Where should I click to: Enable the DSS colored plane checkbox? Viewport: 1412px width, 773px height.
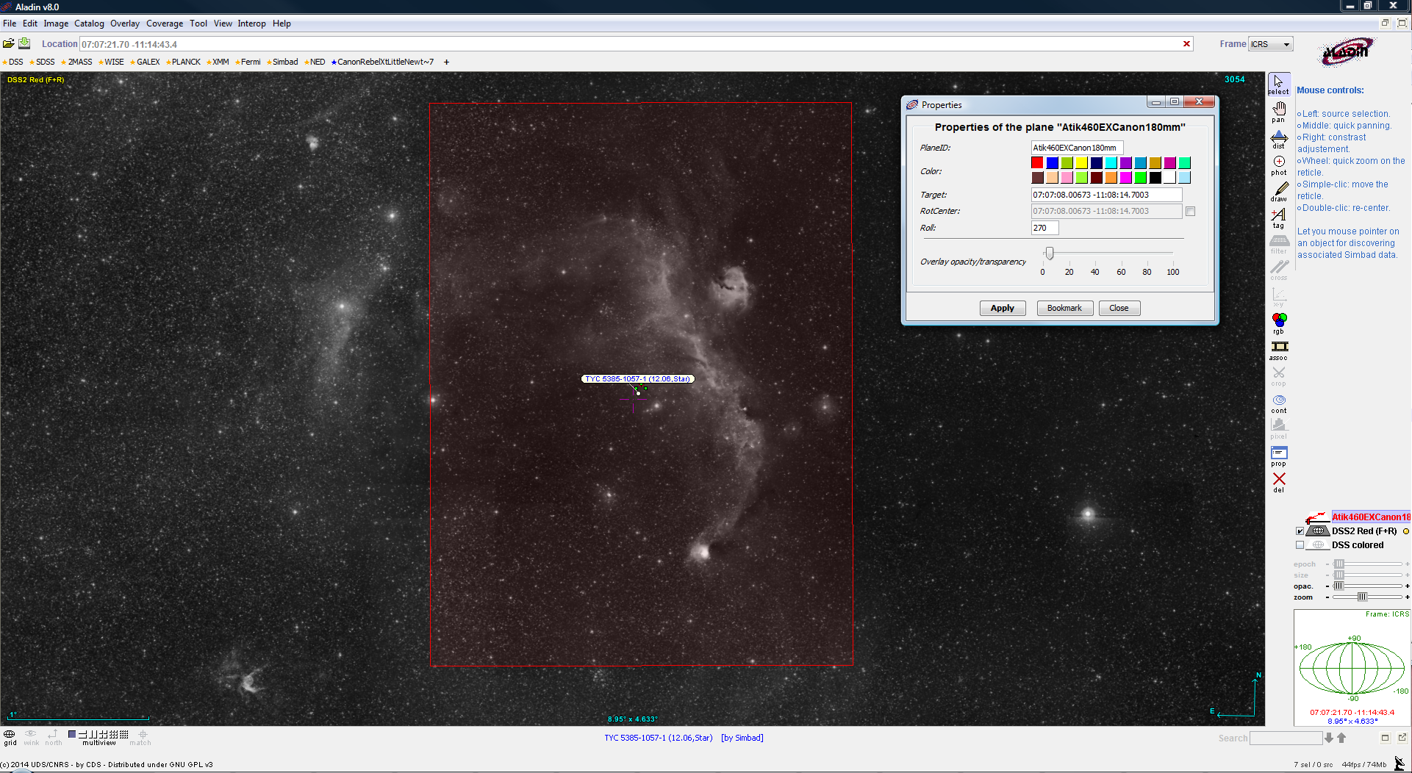(1300, 545)
